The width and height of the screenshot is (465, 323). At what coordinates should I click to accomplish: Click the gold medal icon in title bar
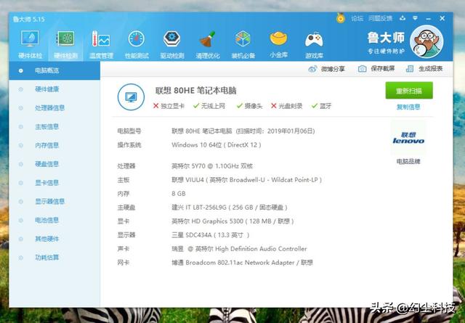341,18
